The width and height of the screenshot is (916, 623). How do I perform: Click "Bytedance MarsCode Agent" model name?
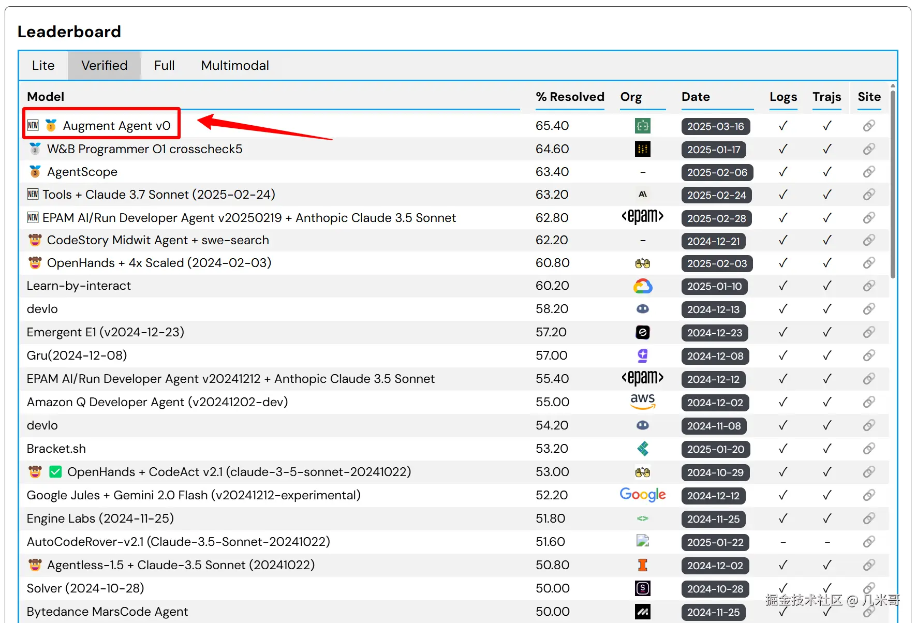(x=107, y=612)
